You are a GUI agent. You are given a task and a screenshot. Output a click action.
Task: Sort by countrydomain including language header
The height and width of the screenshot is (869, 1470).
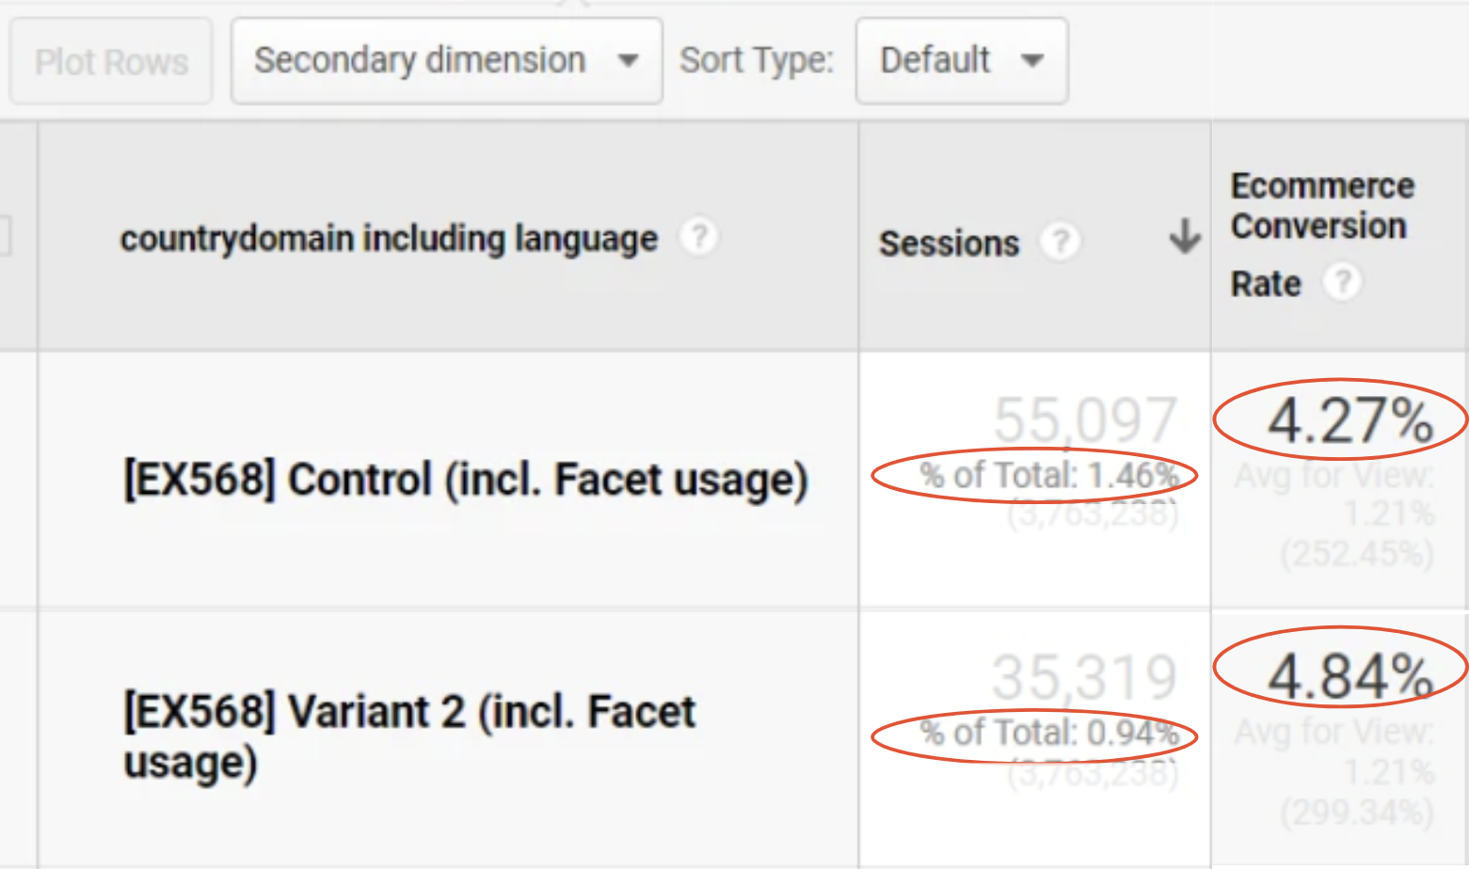(x=388, y=239)
